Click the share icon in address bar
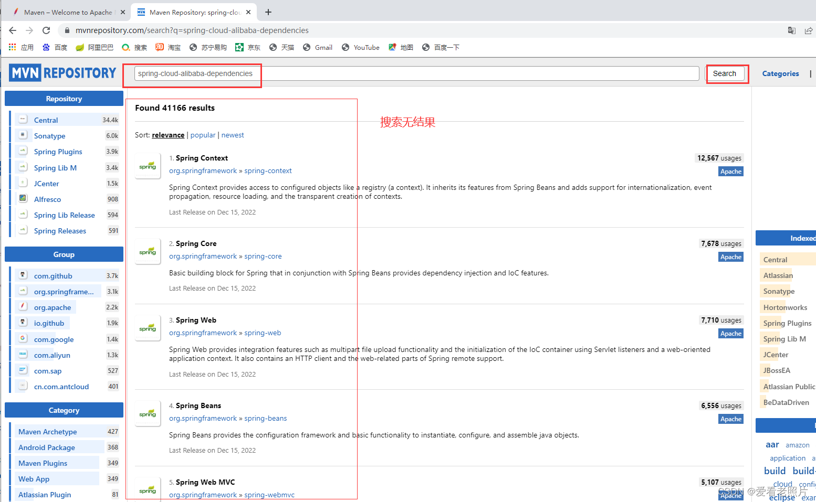Image resolution: width=816 pixels, height=502 pixels. 809,30
